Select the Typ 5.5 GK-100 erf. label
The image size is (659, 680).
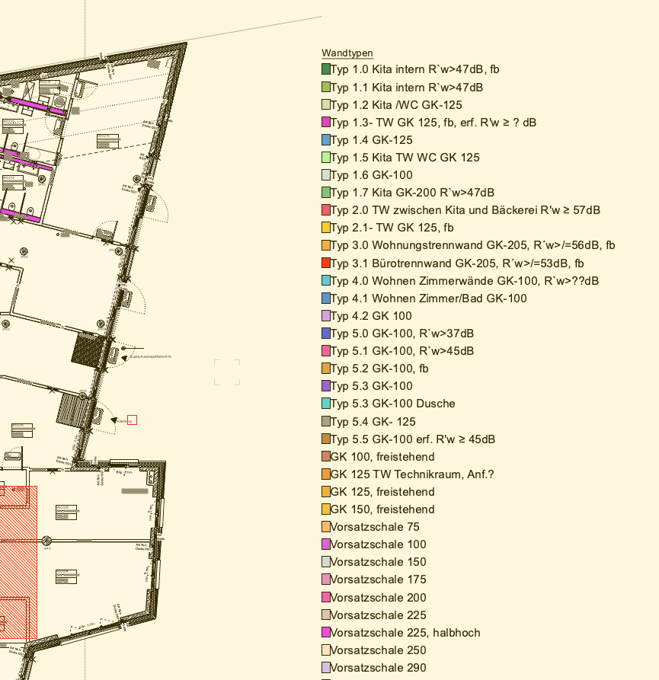413,439
